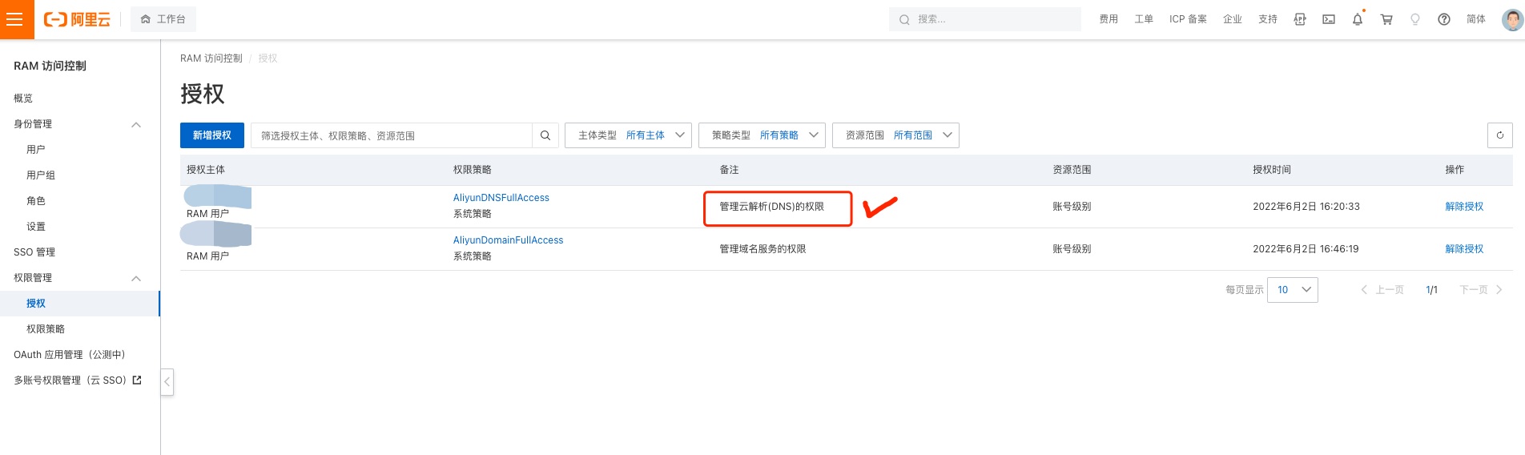The image size is (1525, 455).
Task: Open 角色 in sidebar
Action: coord(36,200)
